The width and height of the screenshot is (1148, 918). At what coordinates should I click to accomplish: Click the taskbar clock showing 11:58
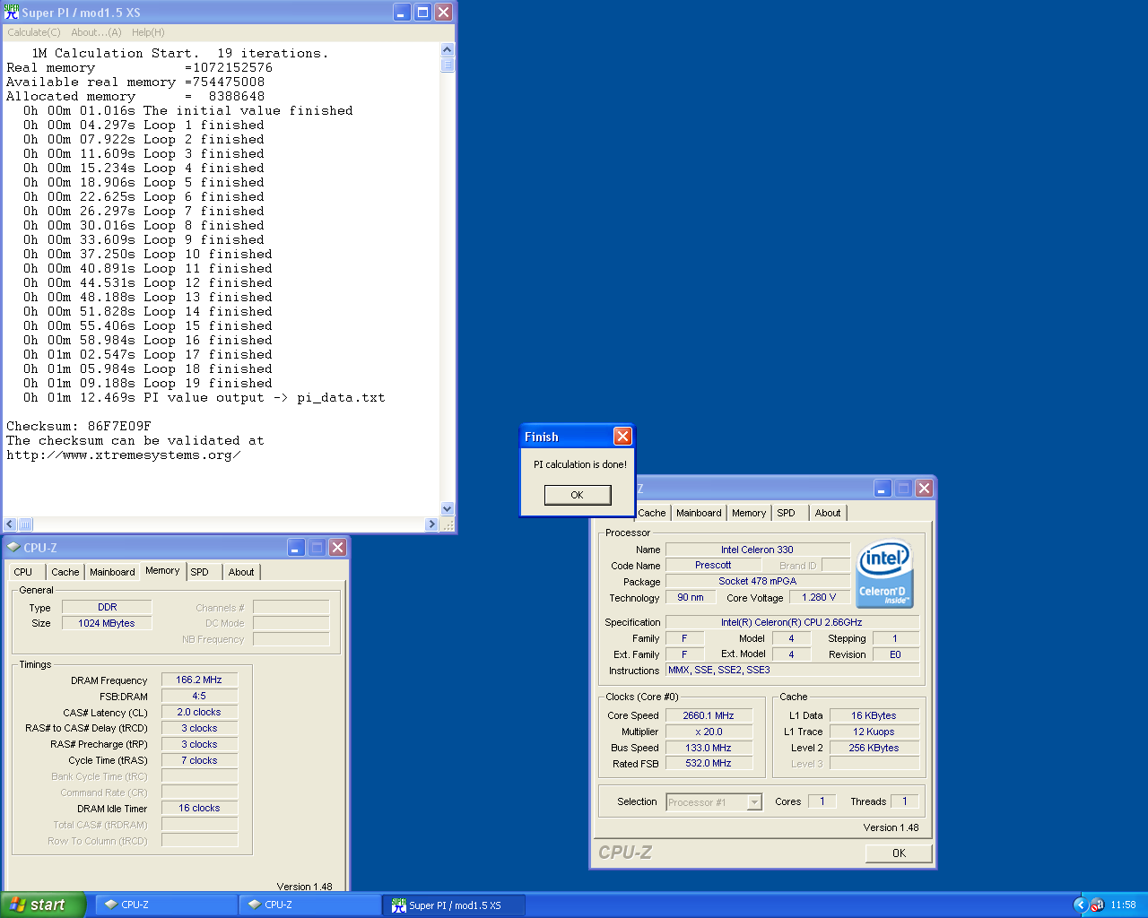[1123, 905]
